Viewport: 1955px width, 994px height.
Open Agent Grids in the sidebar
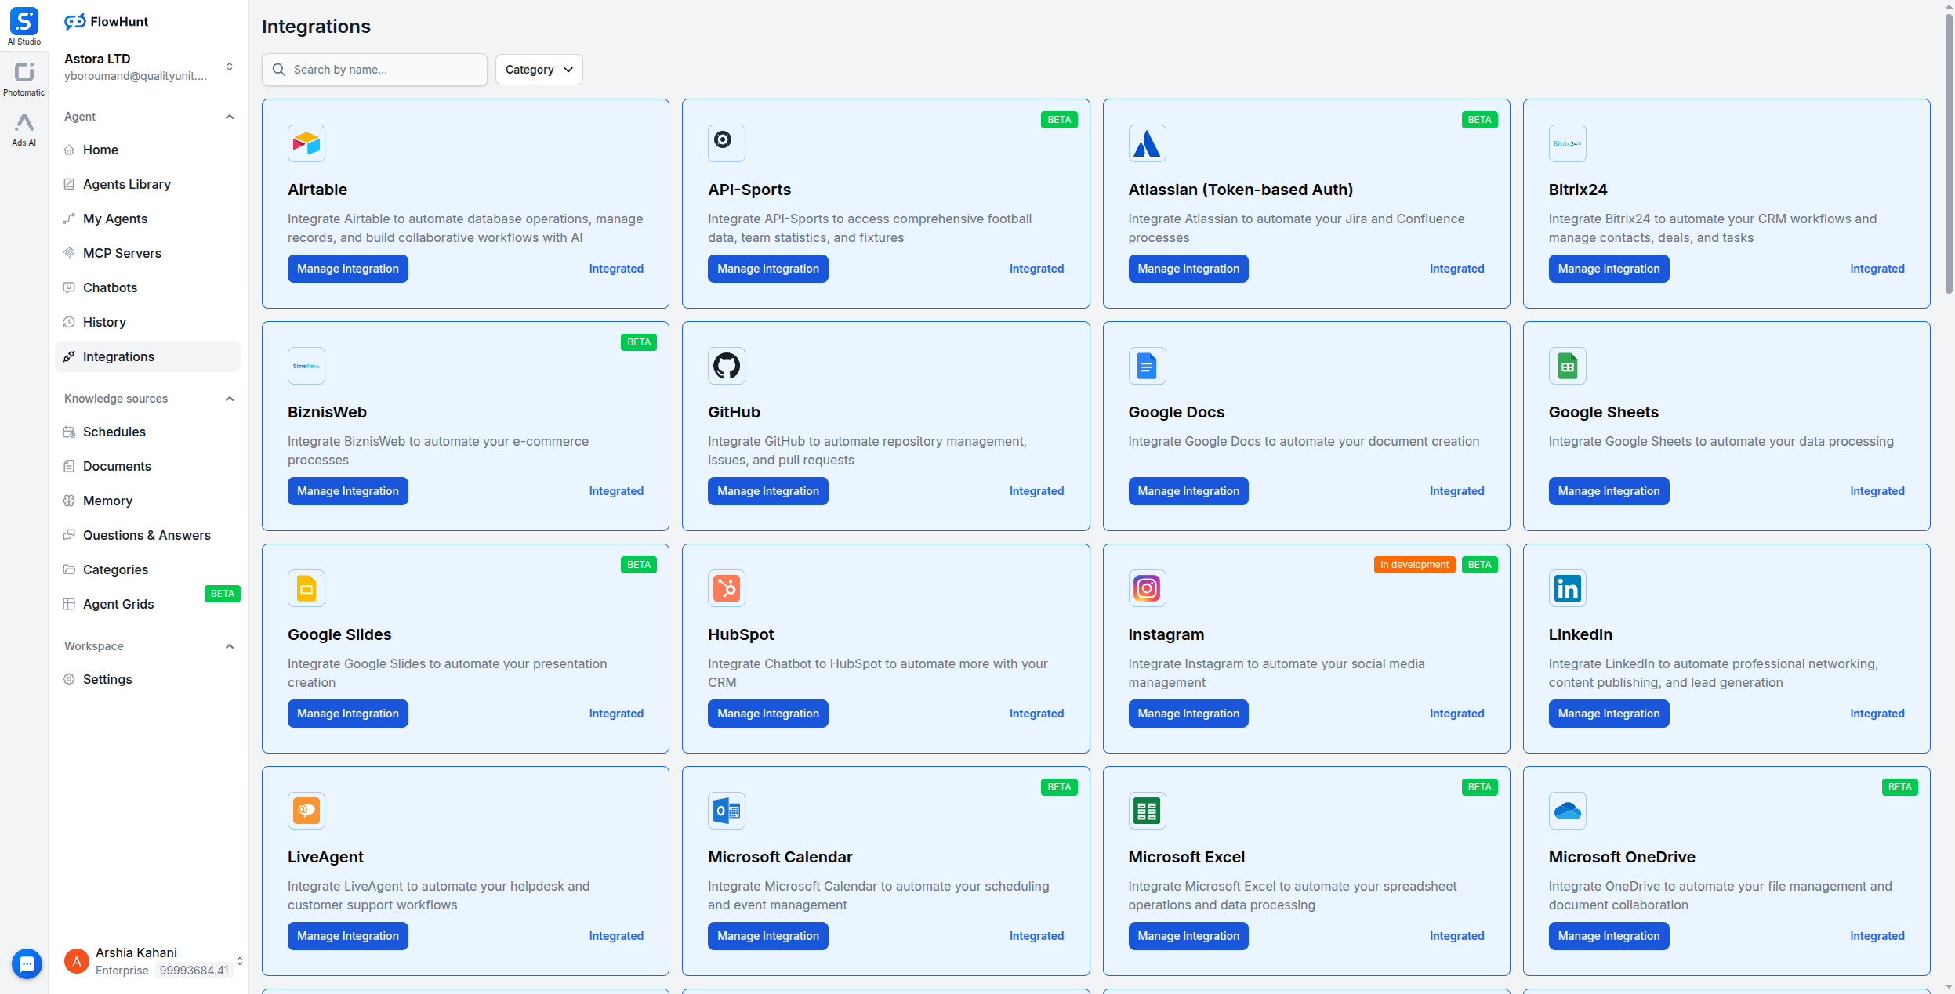tap(148, 604)
